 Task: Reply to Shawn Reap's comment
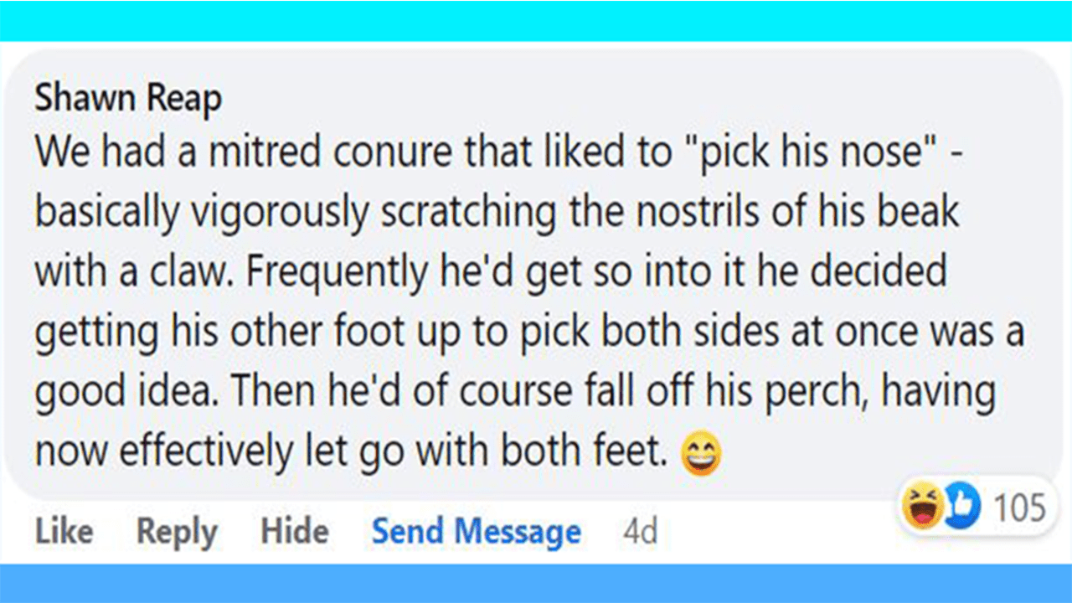pos(177,532)
